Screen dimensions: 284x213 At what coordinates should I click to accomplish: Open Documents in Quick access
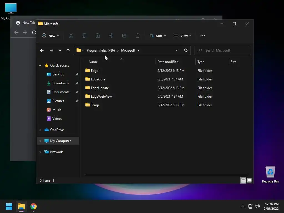[61, 92]
